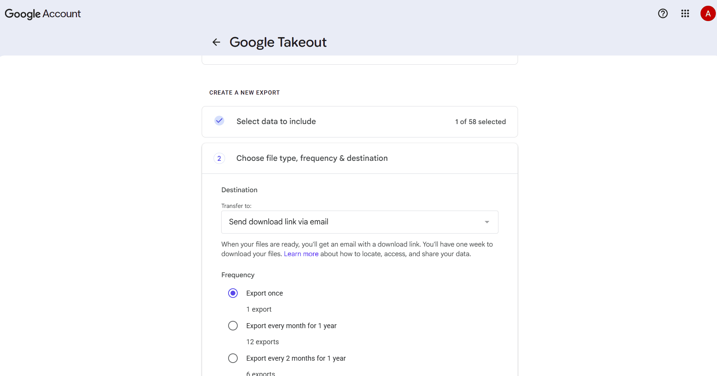Click the CREATE A NEW EXPORT heading
Screen dimensions: 717x376
pos(245,93)
